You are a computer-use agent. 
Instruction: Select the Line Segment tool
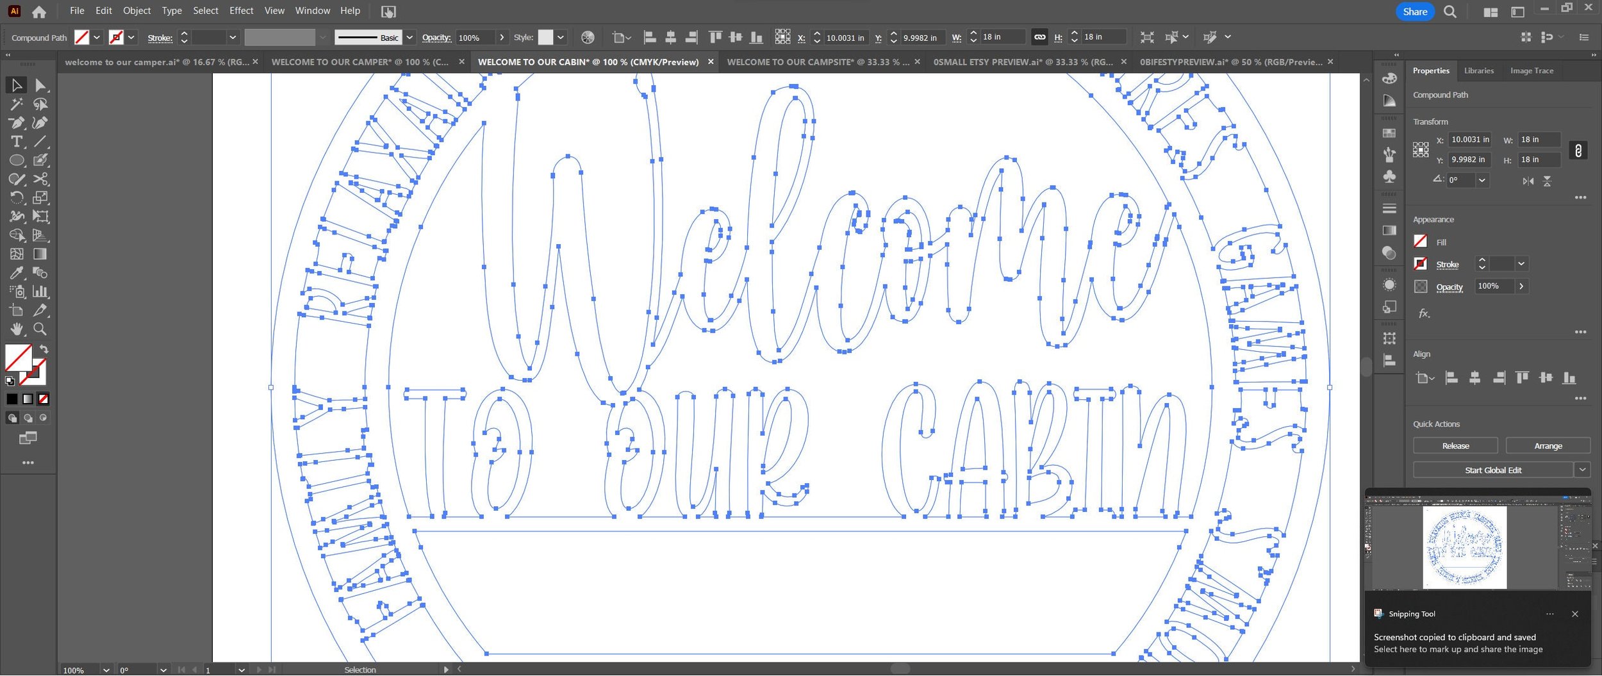[40, 141]
